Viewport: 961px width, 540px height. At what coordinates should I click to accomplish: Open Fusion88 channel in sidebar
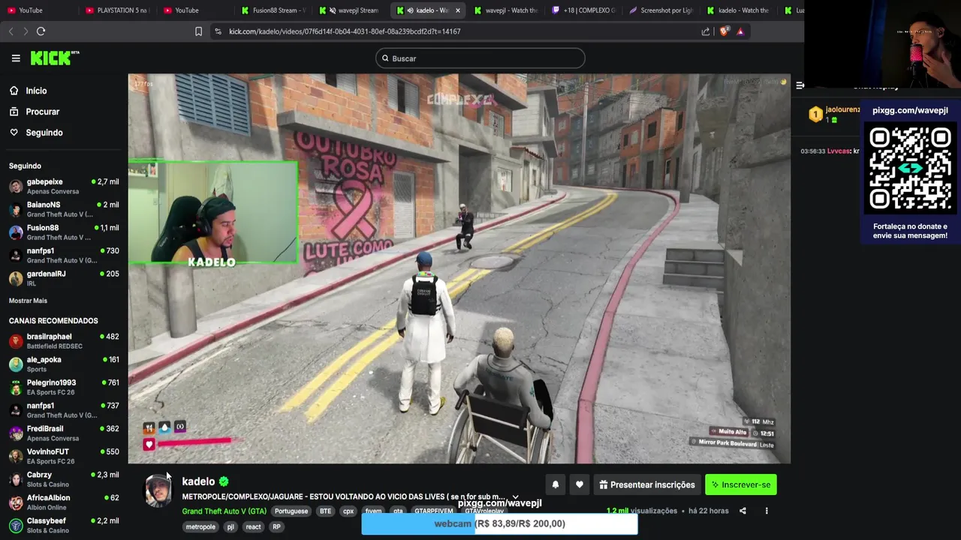pyautogui.click(x=64, y=232)
